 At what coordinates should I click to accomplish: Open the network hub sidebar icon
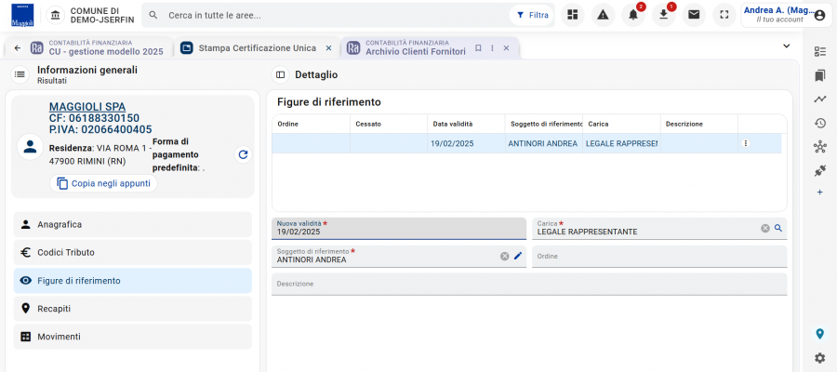coord(820,147)
